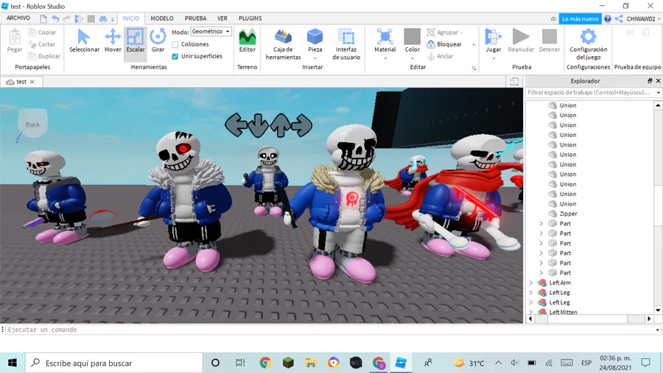Switch to the MODELO tab
Viewport: 663px width, 373px height.
coord(162,18)
